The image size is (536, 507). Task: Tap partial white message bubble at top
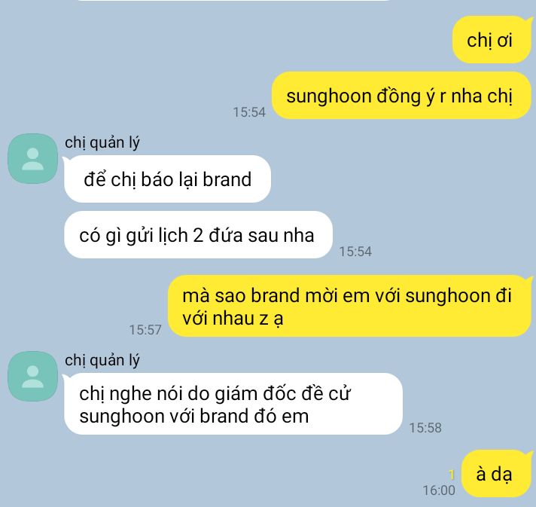coord(235,0)
